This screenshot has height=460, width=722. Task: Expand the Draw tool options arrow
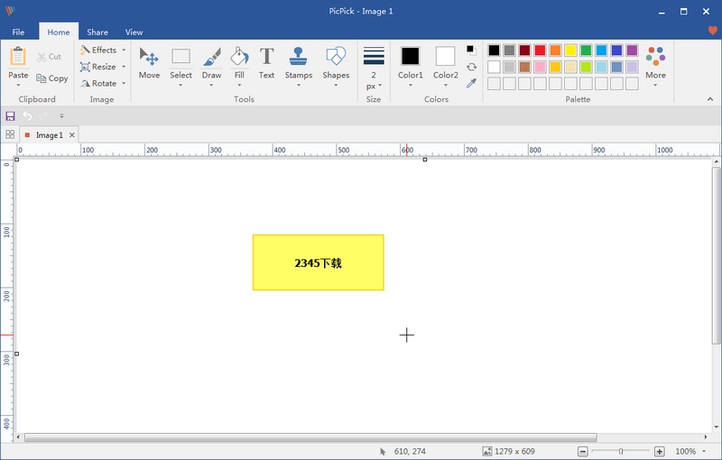click(x=211, y=85)
